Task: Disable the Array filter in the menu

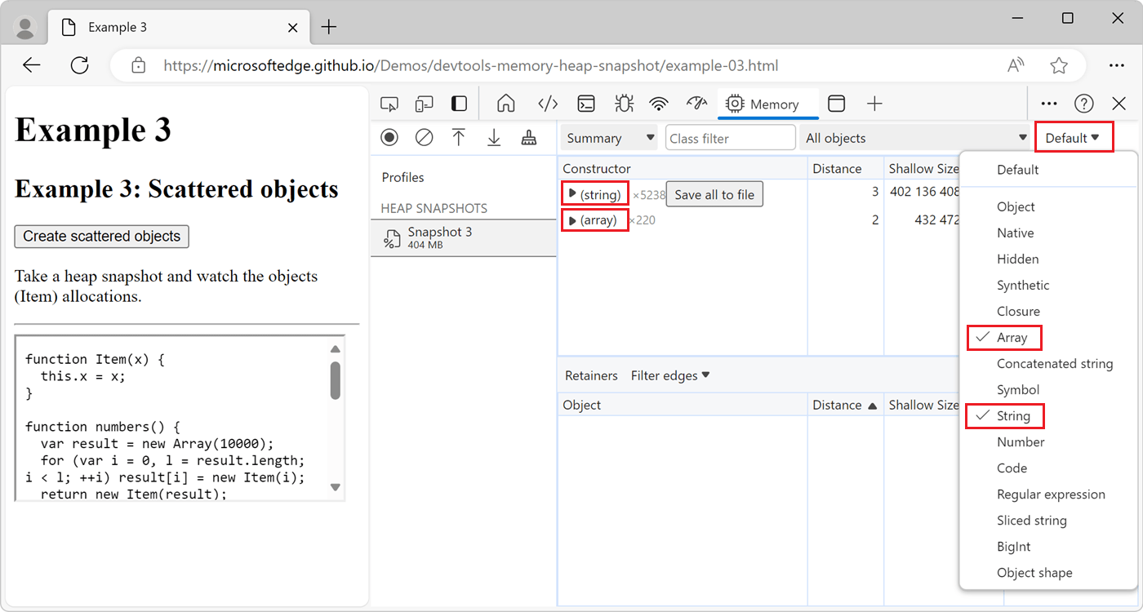Action: 1012,337
